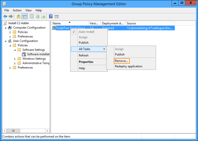Expand Policies under Computer Configuration
Screen dimensions: 198x141
(10, 32)
